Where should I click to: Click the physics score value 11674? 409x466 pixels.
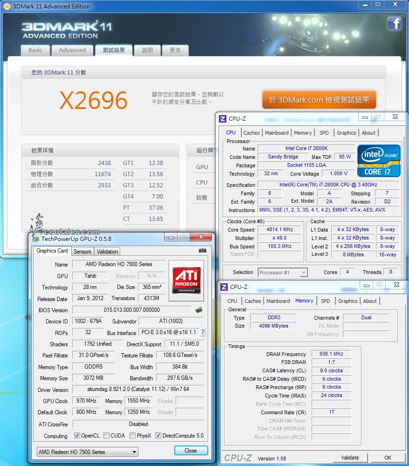pyautogui.click(x=103, y=174)
